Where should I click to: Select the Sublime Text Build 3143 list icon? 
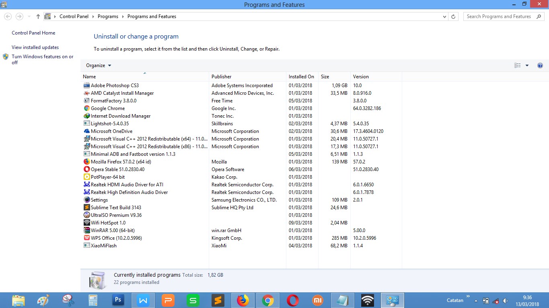[x=86, y=208]
